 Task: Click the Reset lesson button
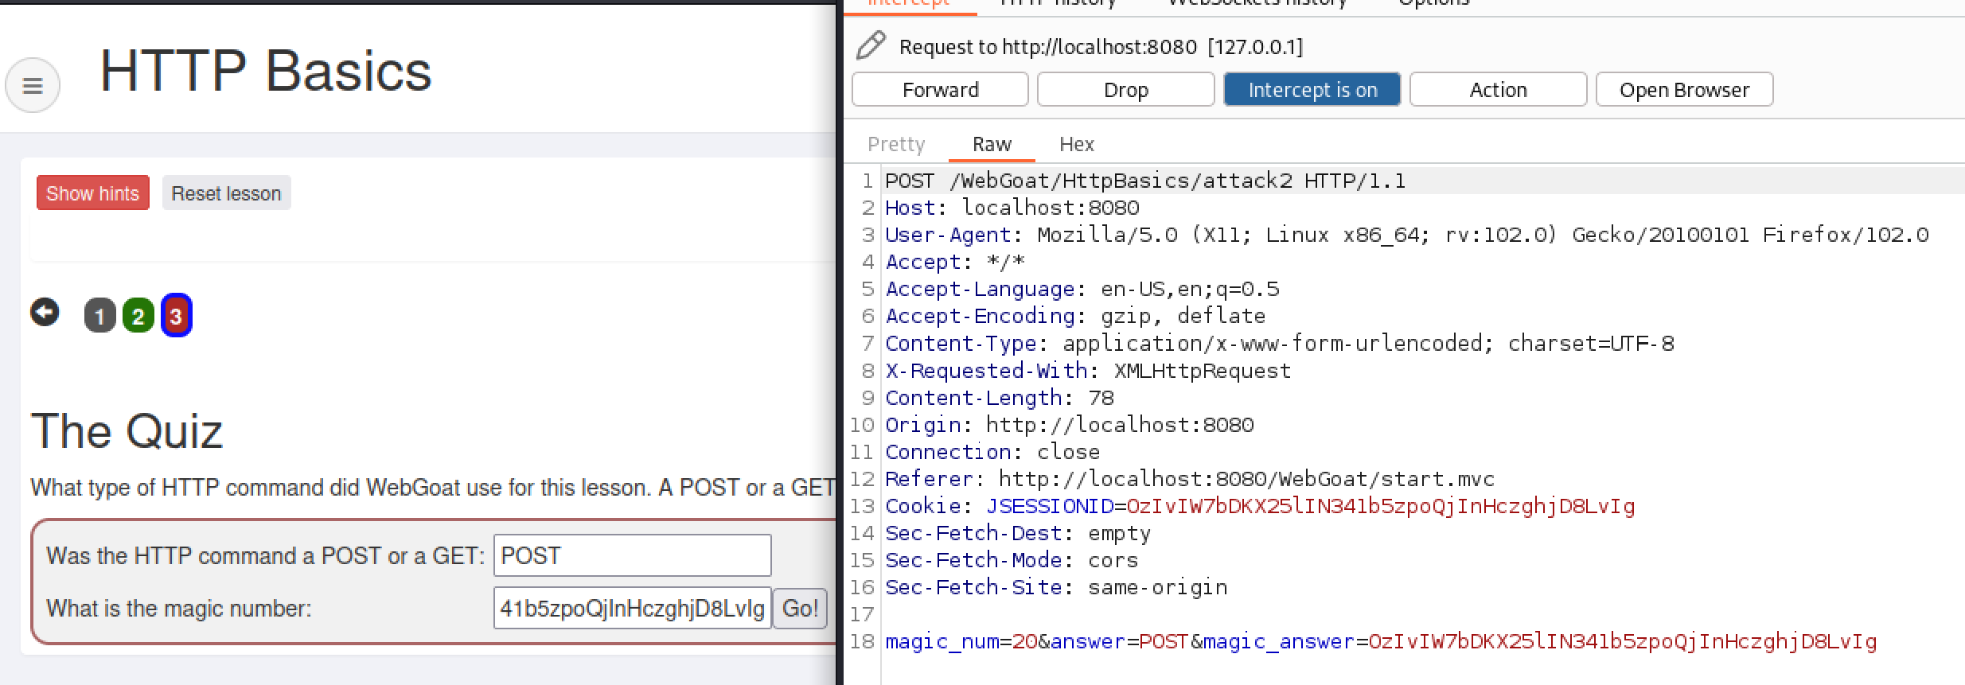[226, 193]
